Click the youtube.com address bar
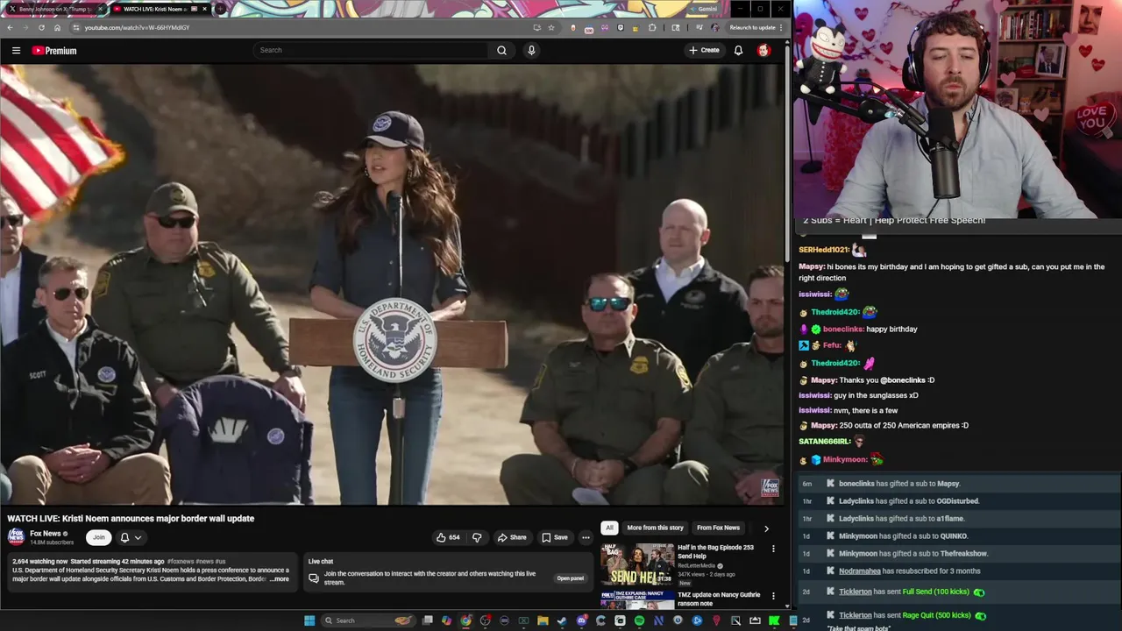The height and width of the screenshot is (631, 1122). coord(298,27)
